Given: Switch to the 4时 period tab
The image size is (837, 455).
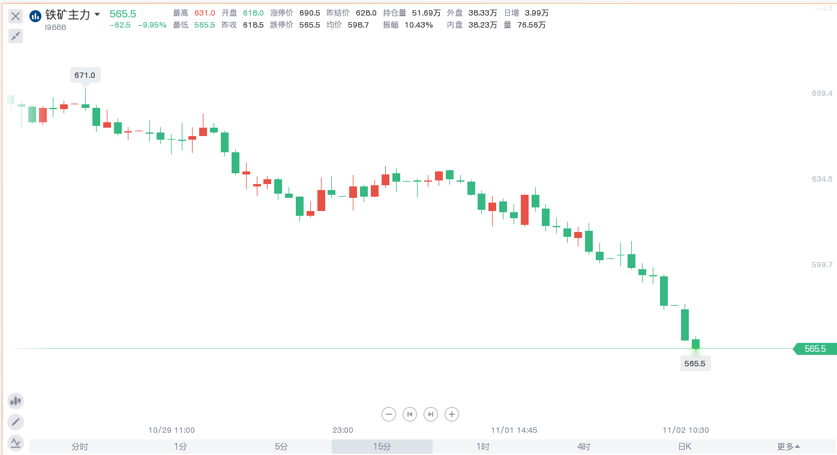Looking at the screenshot, I should pyautogui.click(x=584, y=447).
